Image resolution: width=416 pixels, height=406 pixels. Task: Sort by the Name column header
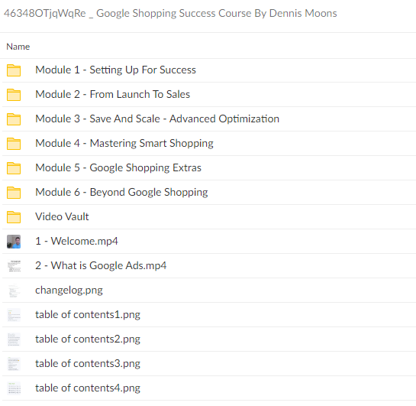(18, 47)
